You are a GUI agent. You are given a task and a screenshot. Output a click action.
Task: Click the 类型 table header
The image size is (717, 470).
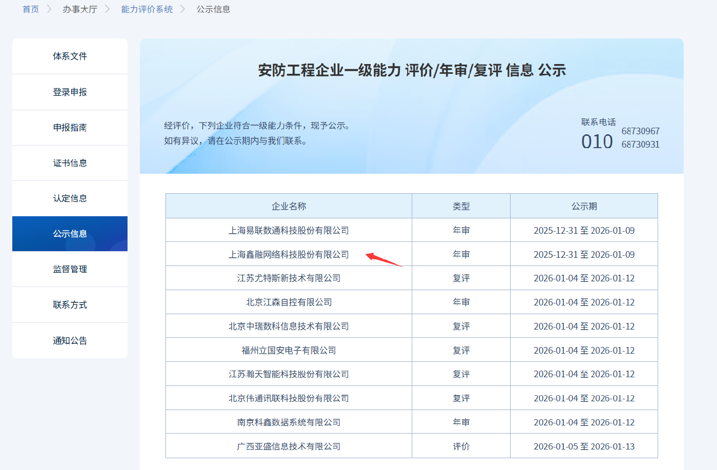click(x=460, y=206)
